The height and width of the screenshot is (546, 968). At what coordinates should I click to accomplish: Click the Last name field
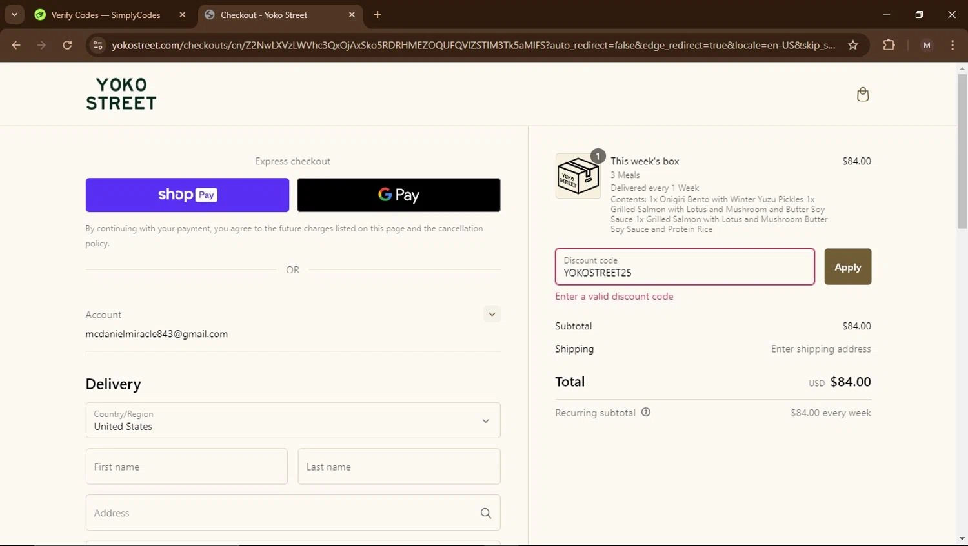(399, 467)
